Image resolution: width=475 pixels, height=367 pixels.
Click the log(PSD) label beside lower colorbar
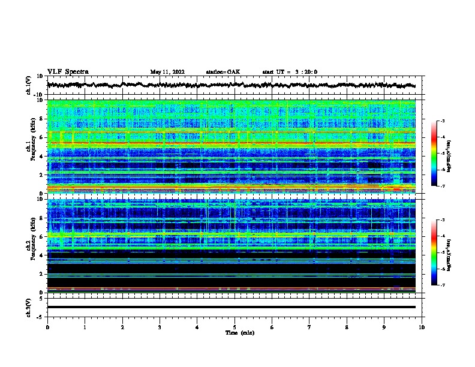coord(449,255)
